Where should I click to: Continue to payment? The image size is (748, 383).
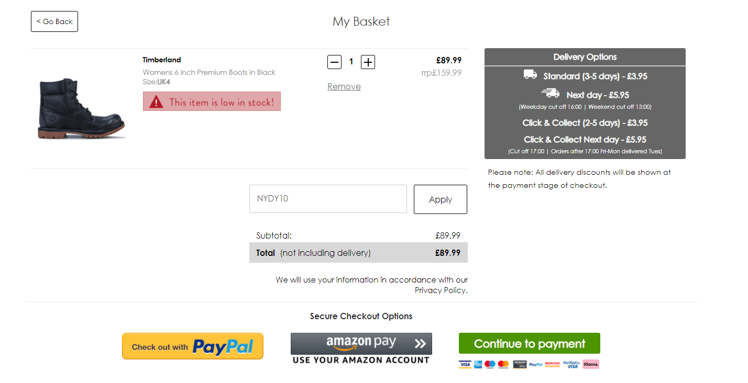[x=530, y=343]
